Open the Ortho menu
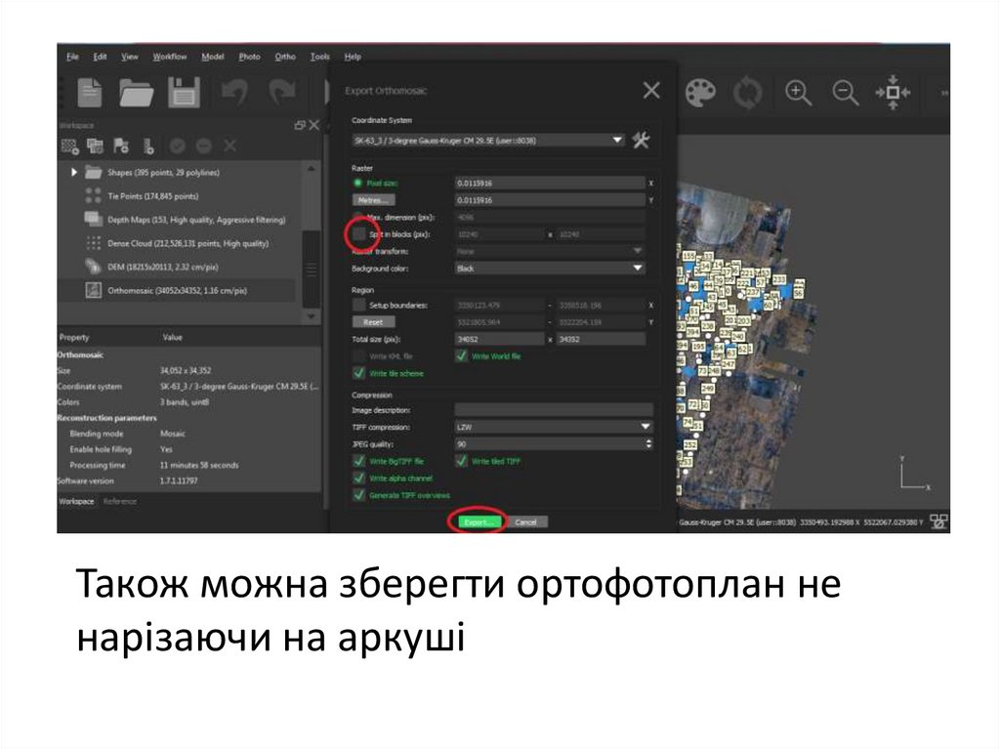The height and width of the screenshot is (749, 1000). pyautogui.click(x=285, y=57)
